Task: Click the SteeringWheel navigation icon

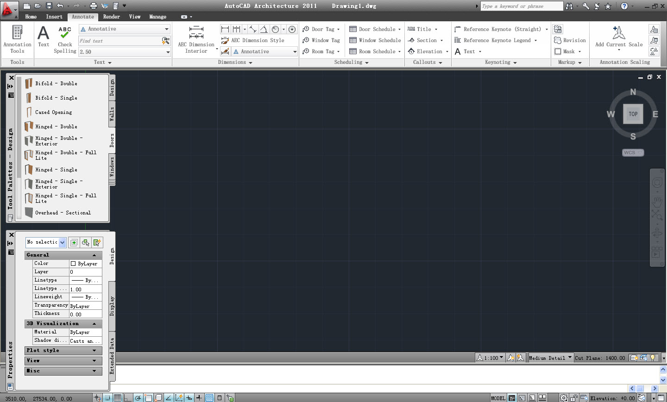Action: (657, 182)
